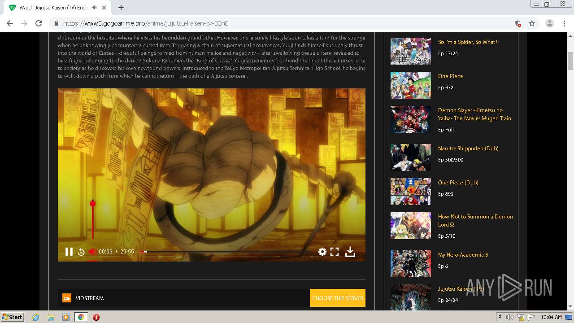Open One Piece anime link

coord(450,76)
